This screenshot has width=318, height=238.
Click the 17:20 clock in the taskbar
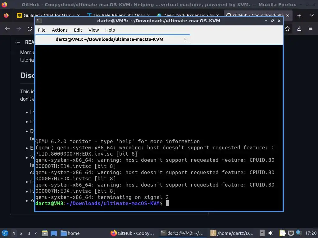click(x=311, y=233)
